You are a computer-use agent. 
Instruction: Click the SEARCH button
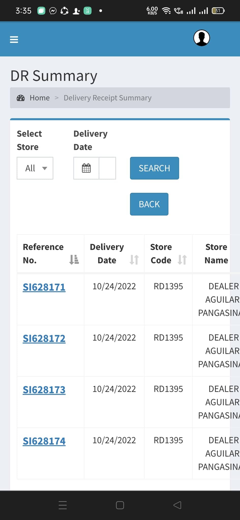coord(154,168)
